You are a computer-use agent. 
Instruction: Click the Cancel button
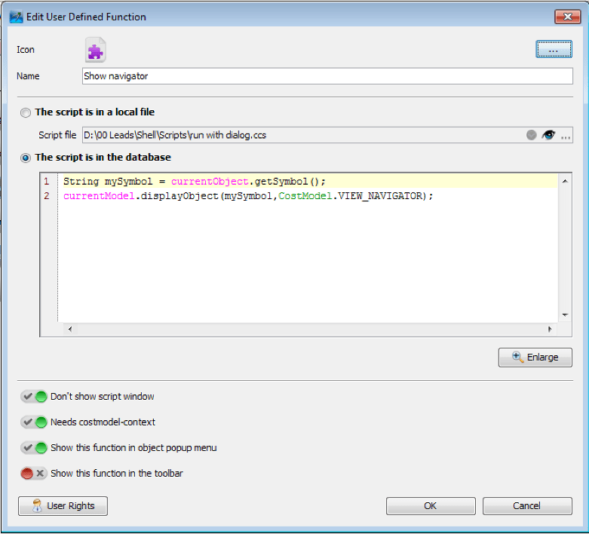[527, 506]
